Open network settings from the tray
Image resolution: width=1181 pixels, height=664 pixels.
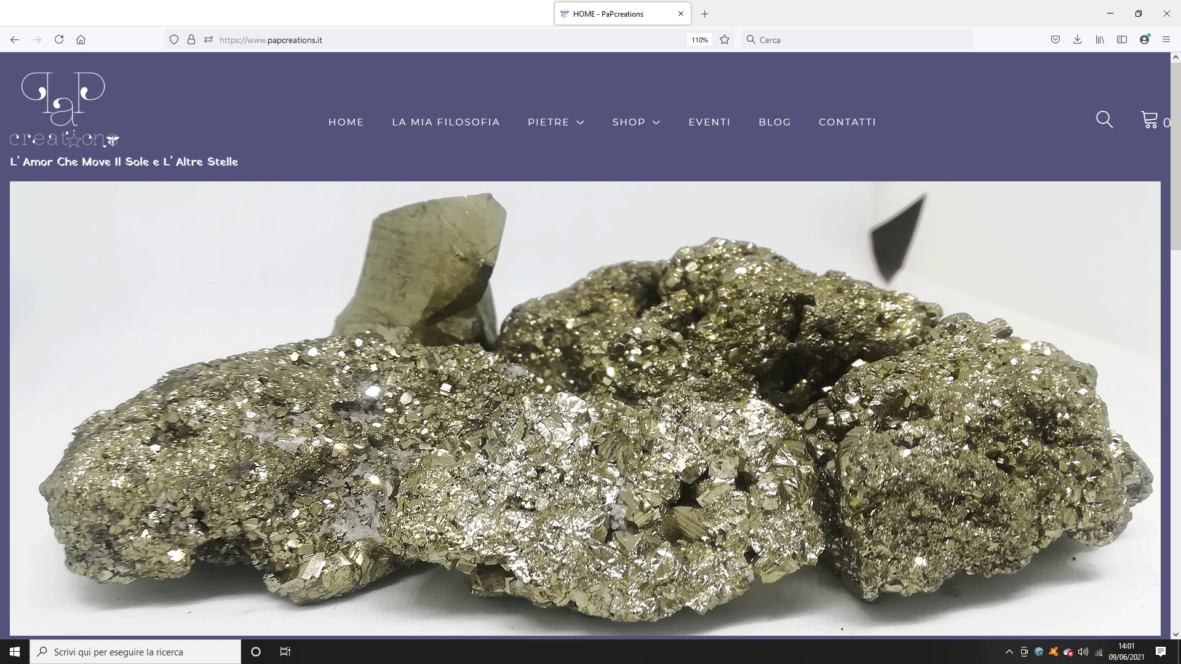pyautogui.click(x=1099, y=652)
